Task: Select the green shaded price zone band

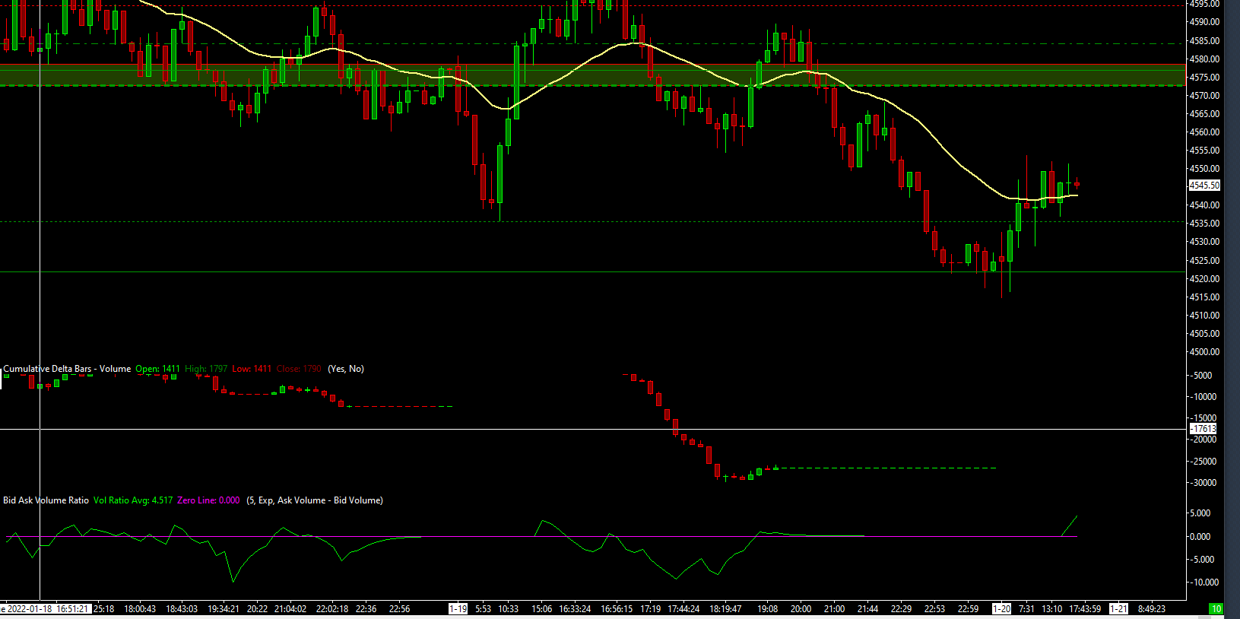Action: pos(593,75)
